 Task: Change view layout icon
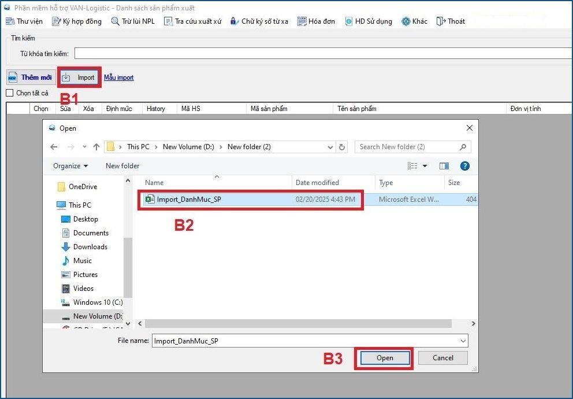[x=412, y=166]
